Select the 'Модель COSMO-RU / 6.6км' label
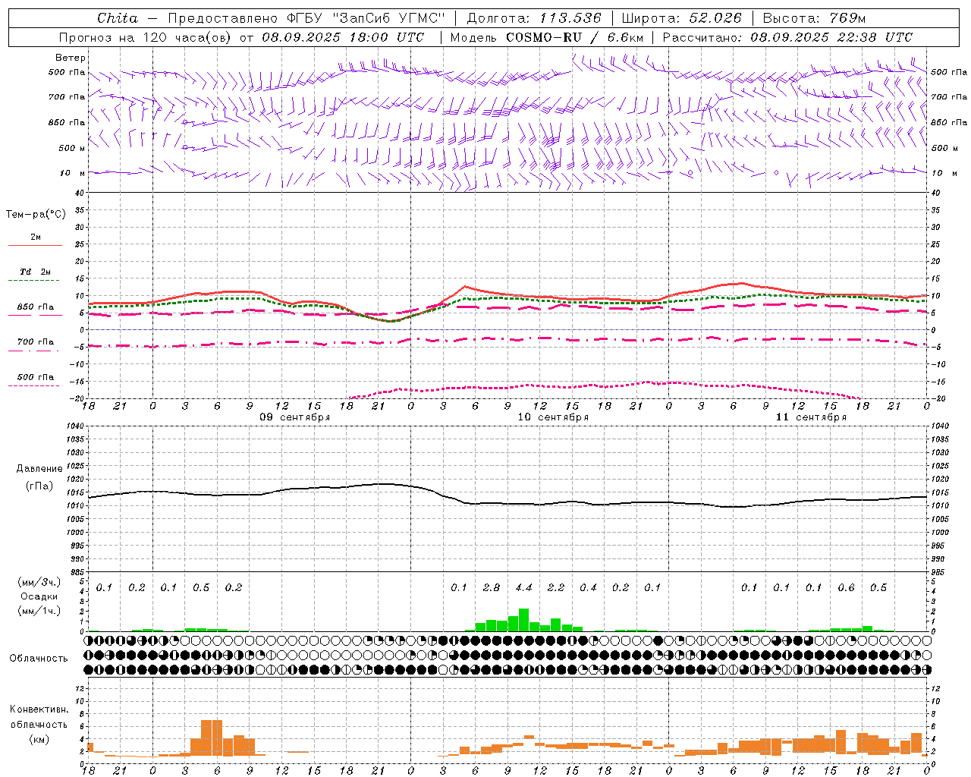The width and height of the screenshot is (971, 777). click(547, 37)
